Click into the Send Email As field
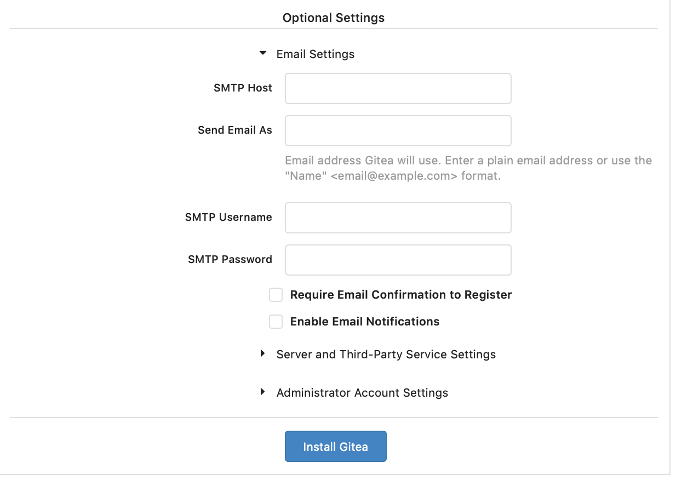Image resolution: width=676 pixels, height=480 pixels. click(398, 130)
